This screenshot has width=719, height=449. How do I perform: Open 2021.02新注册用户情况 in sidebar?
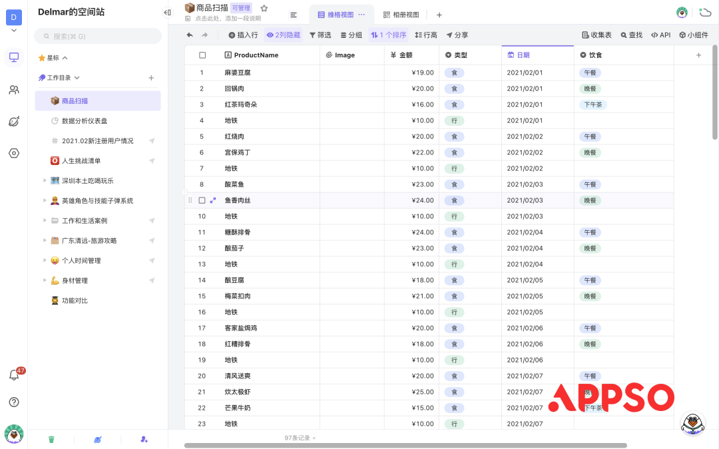[x=98, y=140]
